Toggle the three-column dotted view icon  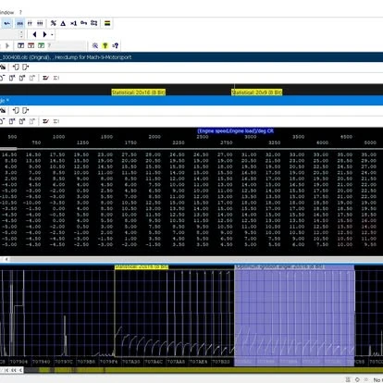tap(40, 23)
